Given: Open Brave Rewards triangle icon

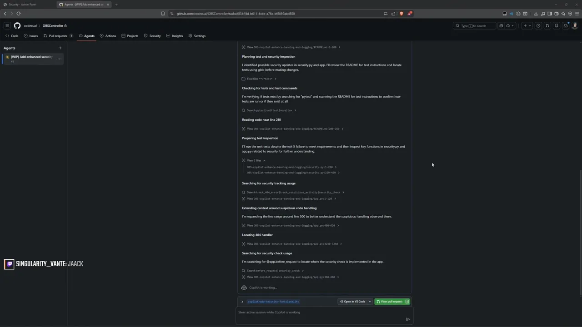Looking at the screenshot, I should click(409, 14).
